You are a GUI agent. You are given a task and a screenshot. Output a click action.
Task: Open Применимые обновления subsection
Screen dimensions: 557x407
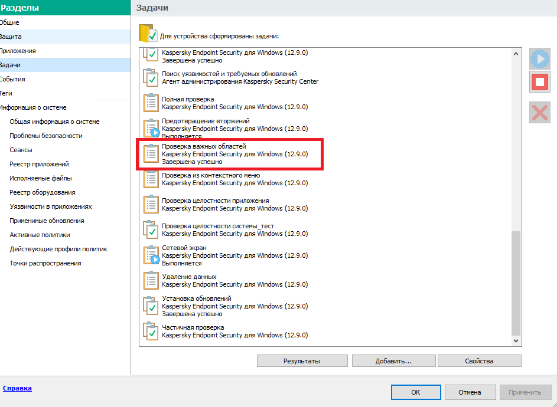(x=47, y=221)
